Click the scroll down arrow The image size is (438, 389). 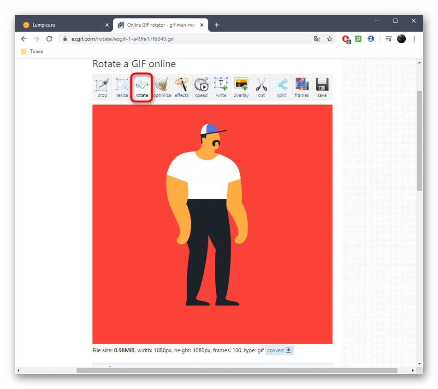pyautogui.click(x=419, y=363)
